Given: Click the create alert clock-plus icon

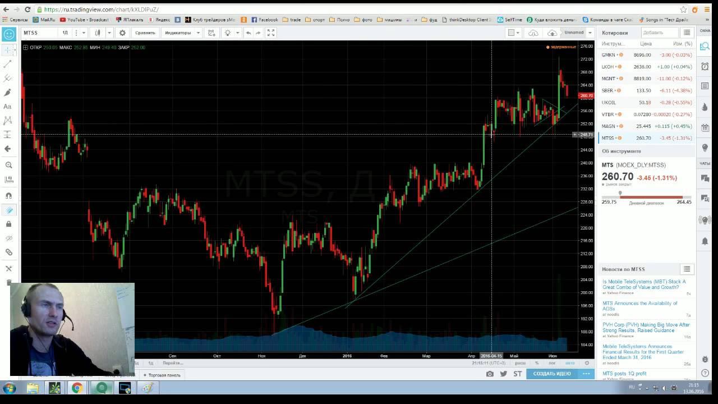Looking at the screenshot, I should [x=211, y=33].
